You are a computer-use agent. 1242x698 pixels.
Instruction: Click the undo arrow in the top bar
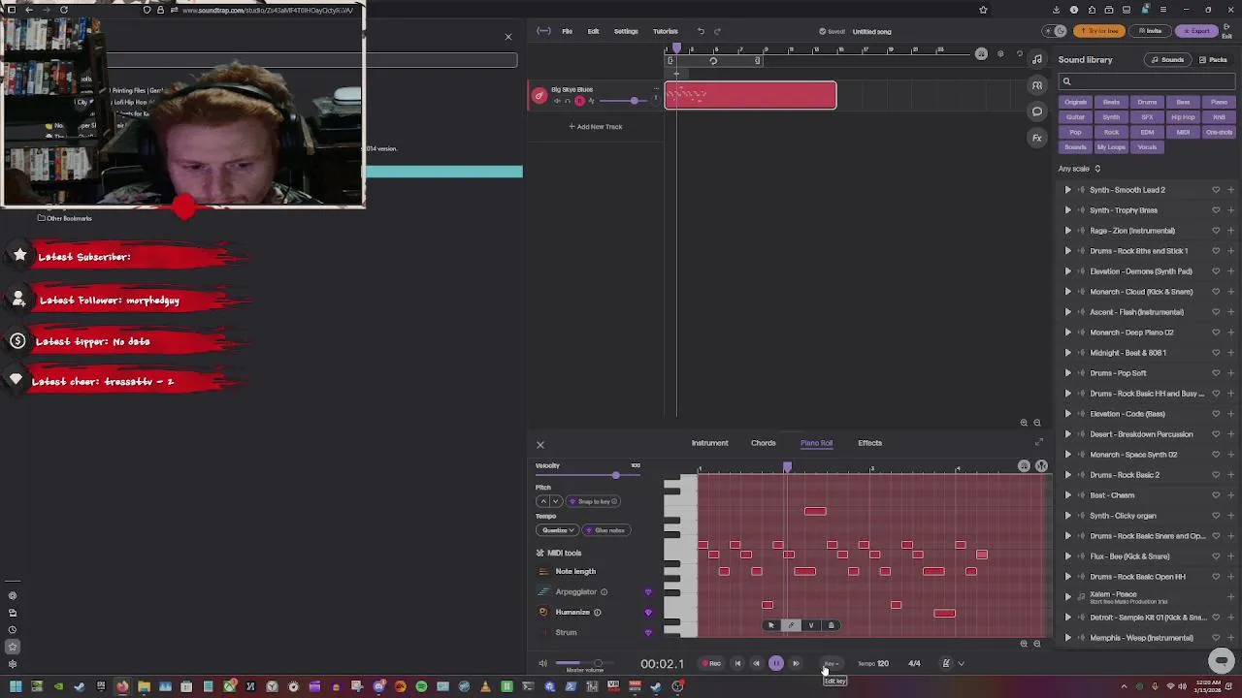701,31
